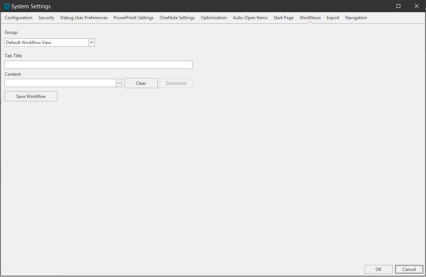Confirm settings with OK
This screenshot has width=426, height=277.
coord(378,269)
